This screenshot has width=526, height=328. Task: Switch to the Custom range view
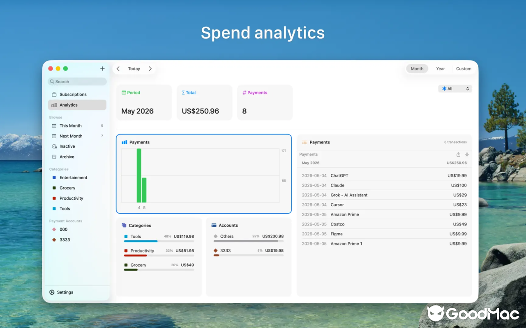point(464,69)
